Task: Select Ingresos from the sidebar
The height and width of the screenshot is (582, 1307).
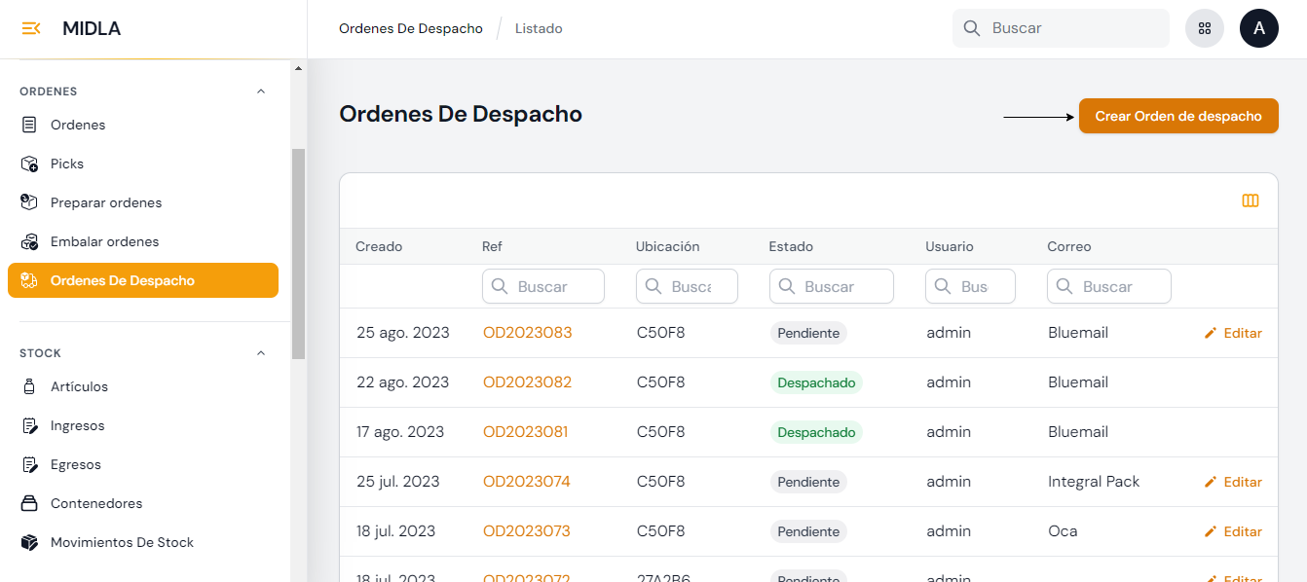Action: [x=77, y=425]
